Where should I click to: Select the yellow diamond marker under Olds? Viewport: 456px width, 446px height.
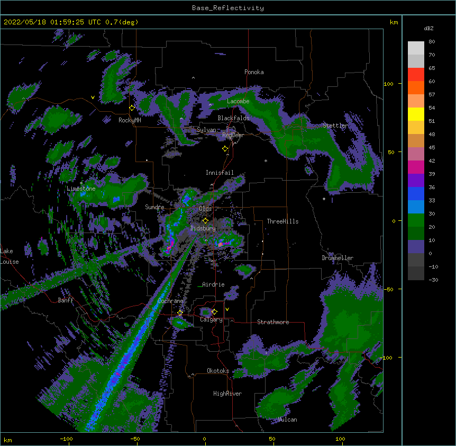click(x=205, y=221)
